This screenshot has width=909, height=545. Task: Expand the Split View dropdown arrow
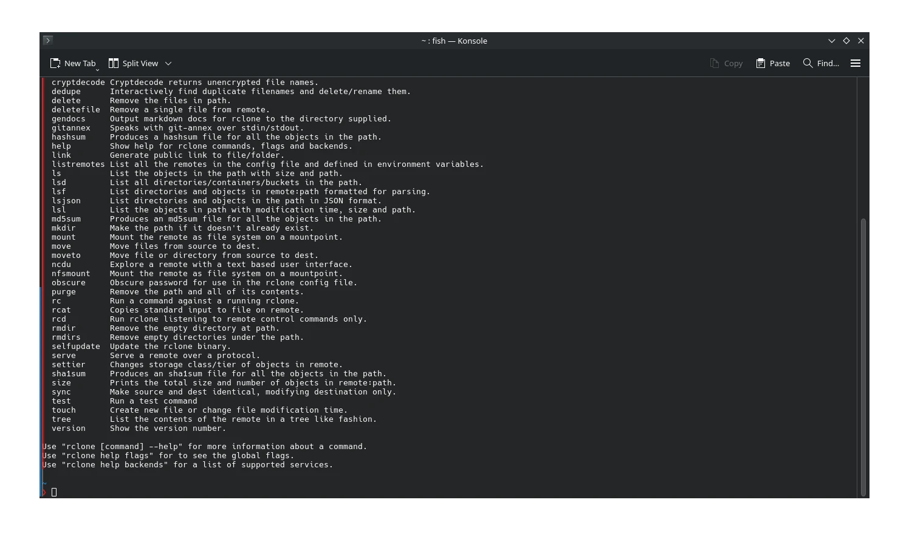[x=168, y=63]
